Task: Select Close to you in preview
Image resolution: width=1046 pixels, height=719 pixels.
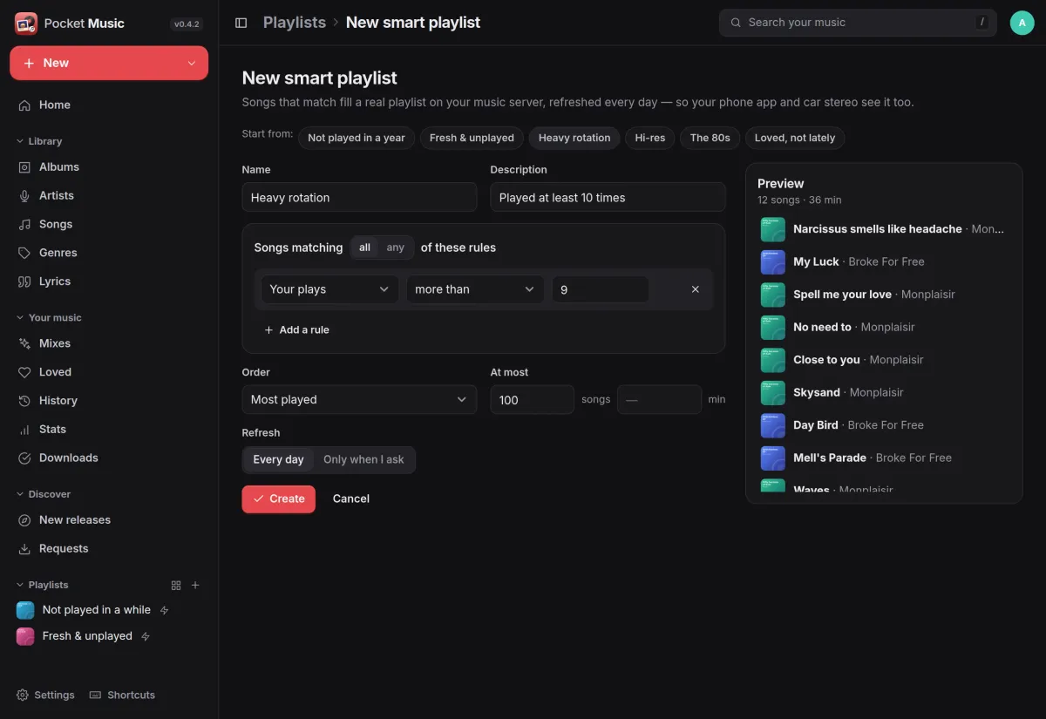Action: (x=883, y=360)
